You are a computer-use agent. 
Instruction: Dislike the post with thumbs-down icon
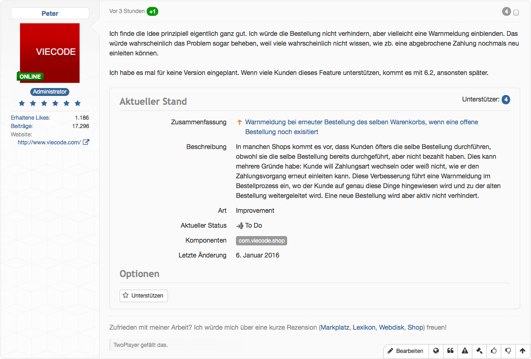pyautogui.click(x=508, y=351)
